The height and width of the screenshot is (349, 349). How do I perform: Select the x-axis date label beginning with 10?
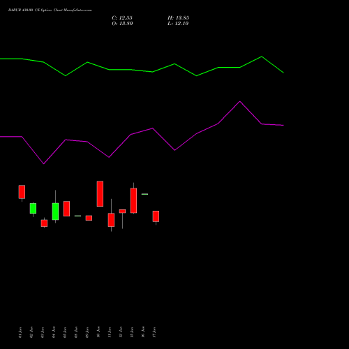98,332
